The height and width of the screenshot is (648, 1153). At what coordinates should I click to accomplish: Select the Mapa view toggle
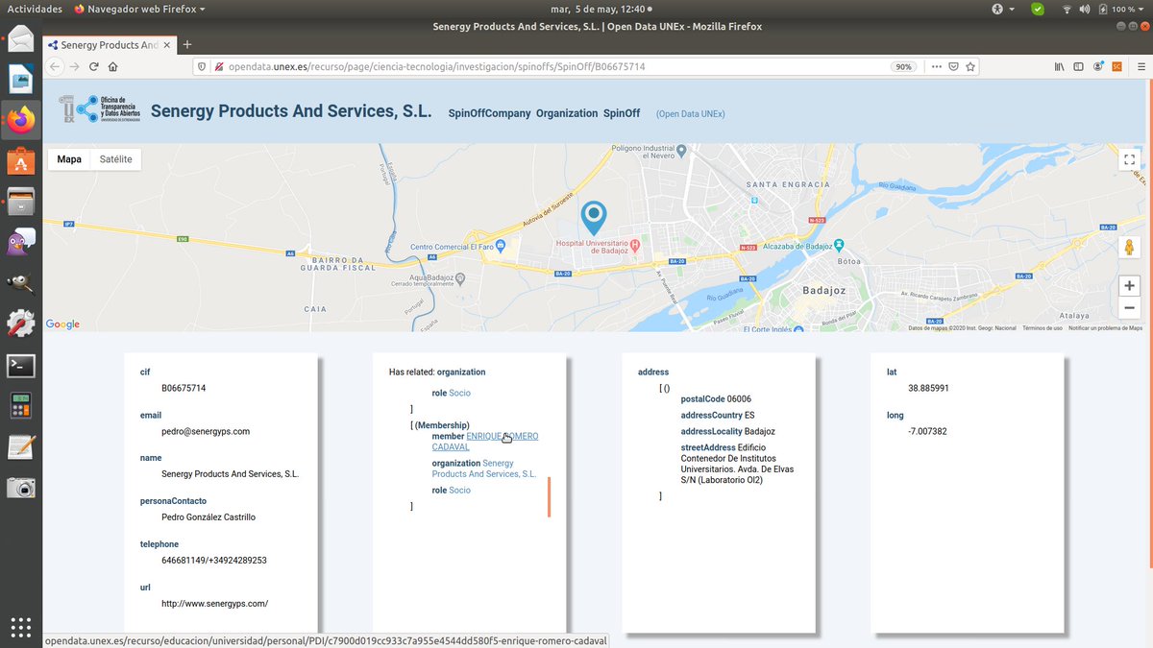pyautogui.click(x=68, y=158)
